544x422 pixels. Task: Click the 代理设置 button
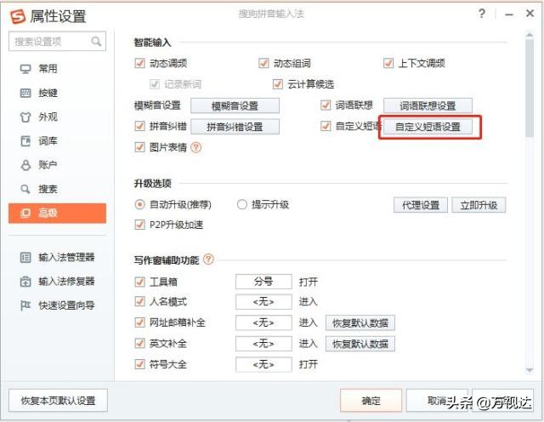[x=421, y=205]
